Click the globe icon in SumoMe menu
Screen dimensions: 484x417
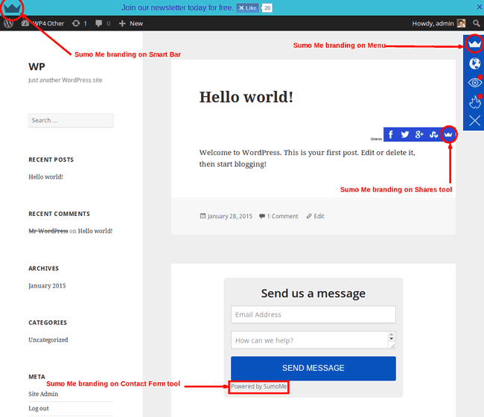474,64
